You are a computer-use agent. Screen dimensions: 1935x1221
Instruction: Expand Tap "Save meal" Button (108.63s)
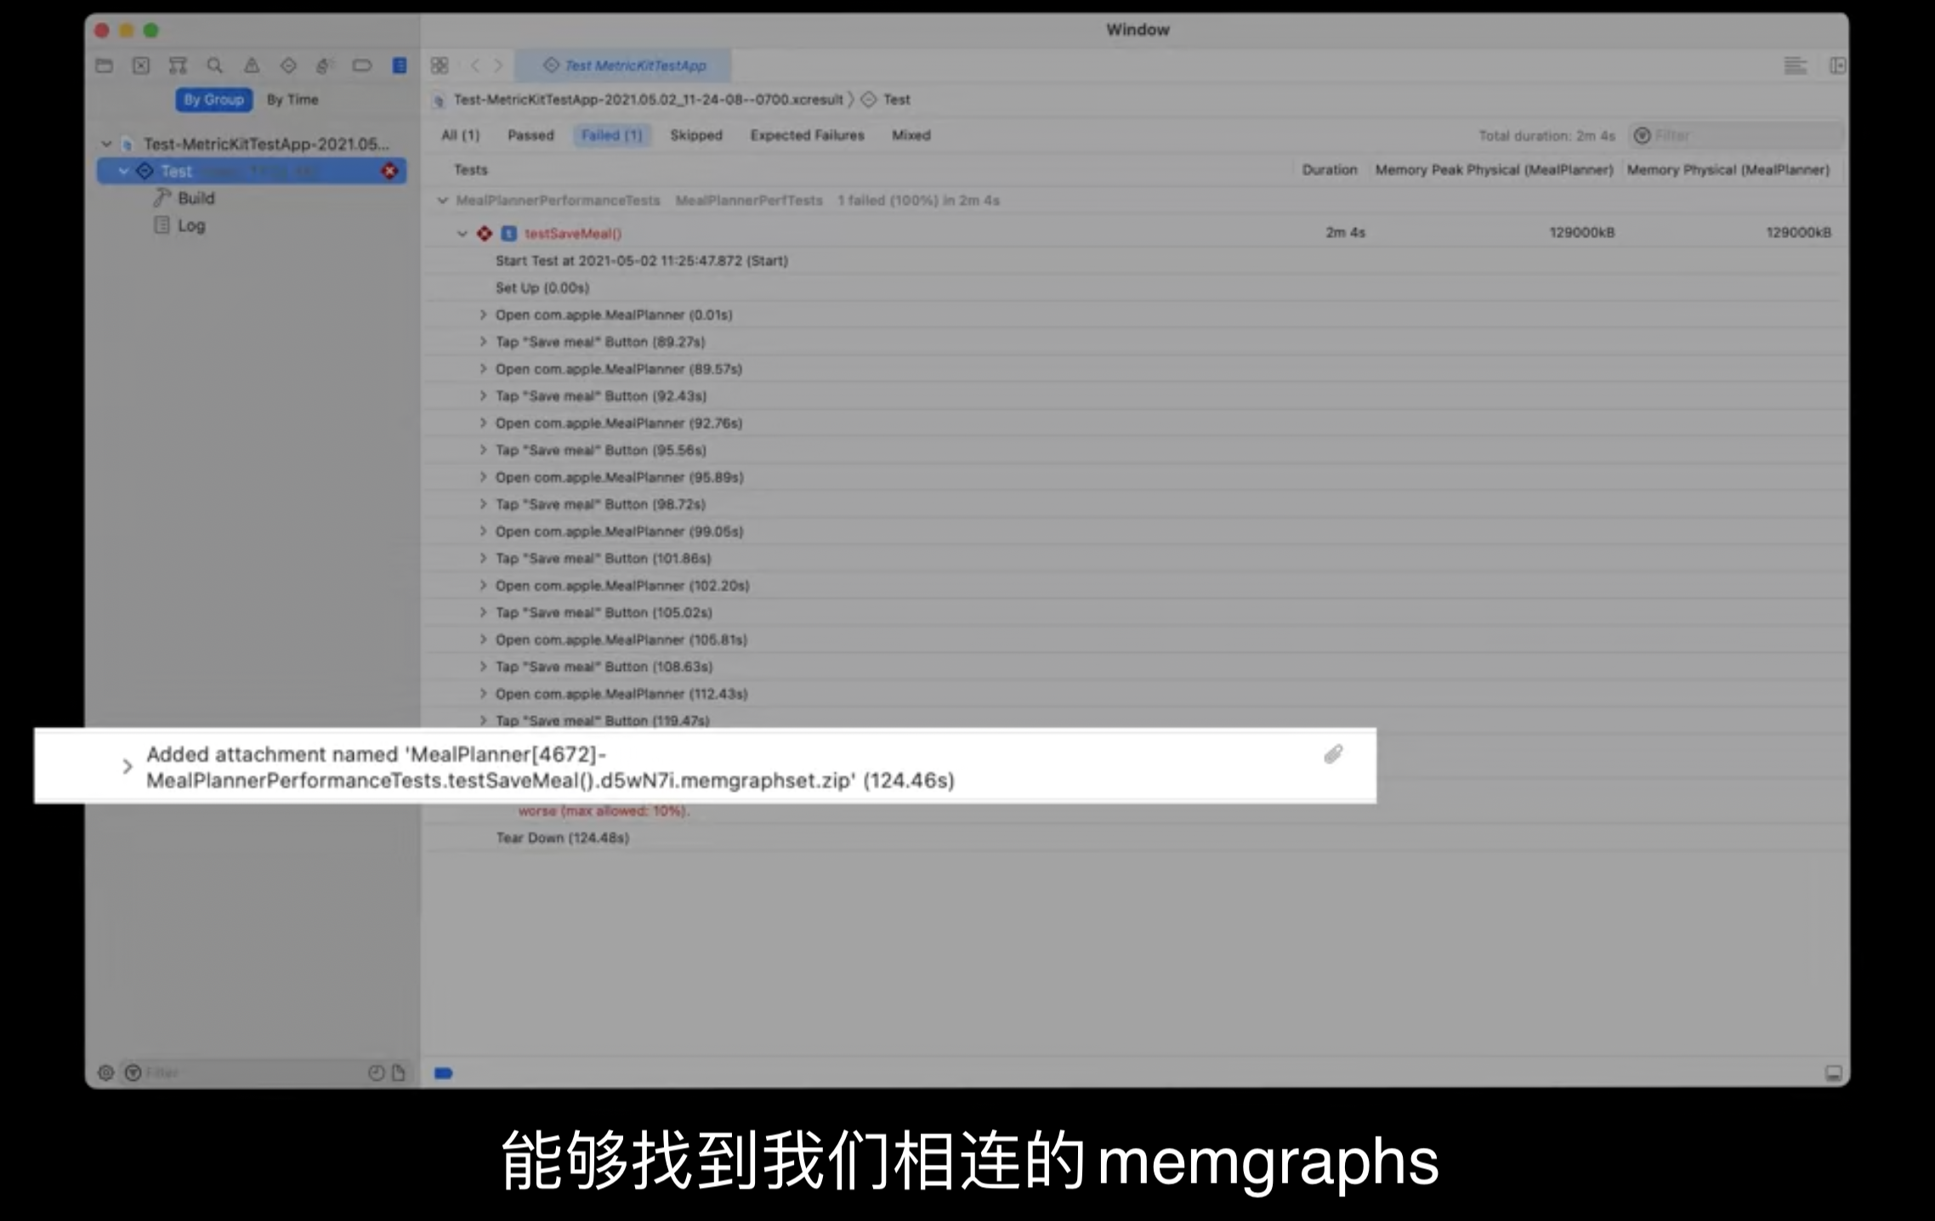(483, 667)
